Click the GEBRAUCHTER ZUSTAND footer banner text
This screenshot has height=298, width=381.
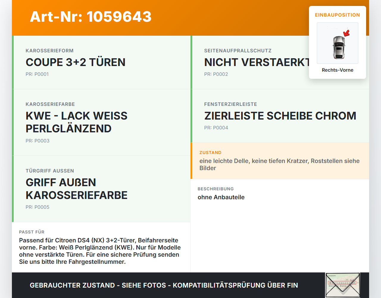[x=164, y=285]
